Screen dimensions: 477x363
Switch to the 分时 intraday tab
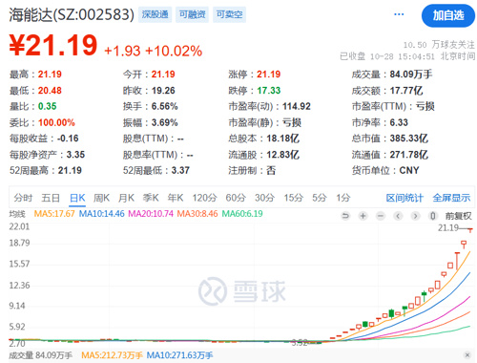point(23,198)
